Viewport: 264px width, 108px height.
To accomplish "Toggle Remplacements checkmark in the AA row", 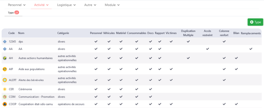I will [251, 49].
